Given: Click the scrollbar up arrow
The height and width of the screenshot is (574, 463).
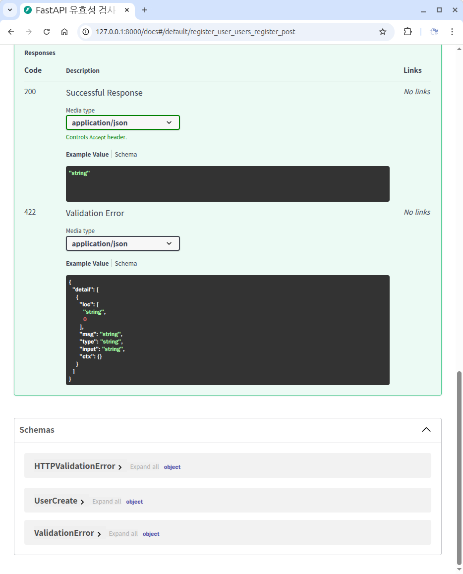Looking at the screenshot, I should (459, 49).
